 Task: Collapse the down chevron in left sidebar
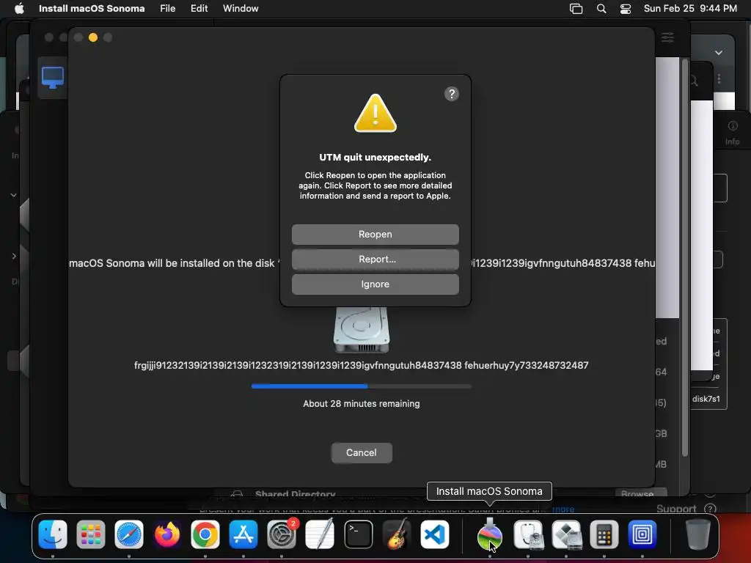(x=13, y=195)
